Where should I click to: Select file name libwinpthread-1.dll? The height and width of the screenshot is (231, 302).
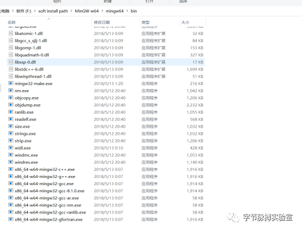tap(33, 76)
